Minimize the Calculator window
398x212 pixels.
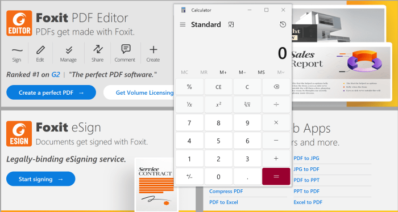pos(250,10)
